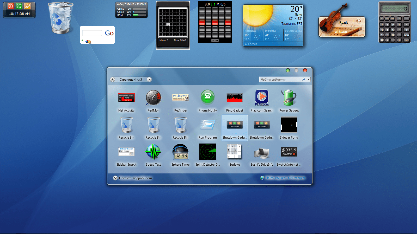The height and width of the screenshot is (234, 417).
Task: Click Time: 00:40 in Minesweeper gadget
Action: [180, 40]
